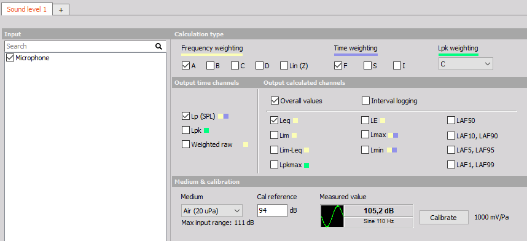Screen dimensions: 527x241
Task: Enable Interval logging checkbox
Action: click(x=365, y=101)
